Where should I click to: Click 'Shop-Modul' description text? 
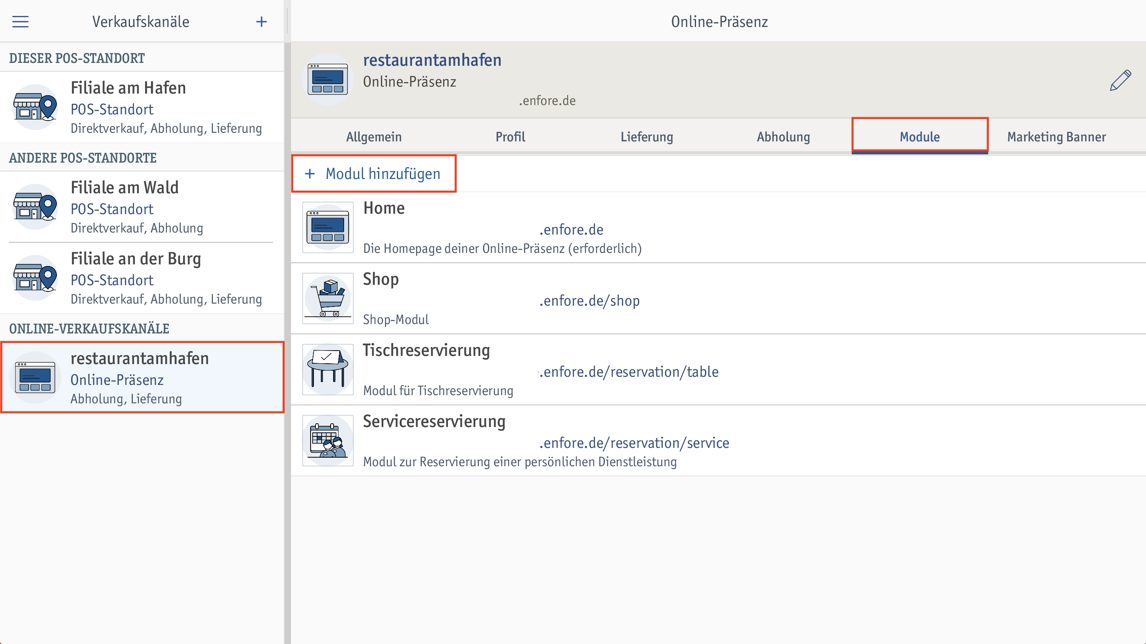point(396,320)
